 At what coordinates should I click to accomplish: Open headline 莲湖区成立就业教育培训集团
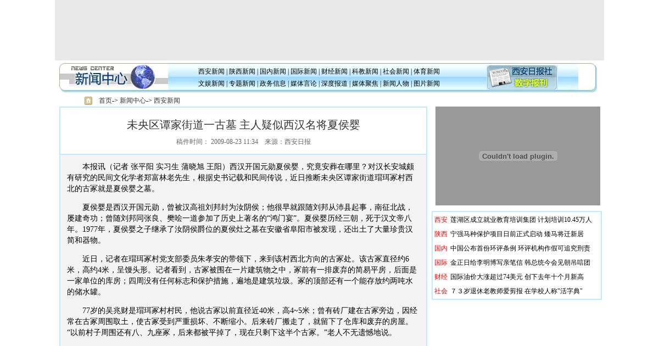[x=521, y=220]
